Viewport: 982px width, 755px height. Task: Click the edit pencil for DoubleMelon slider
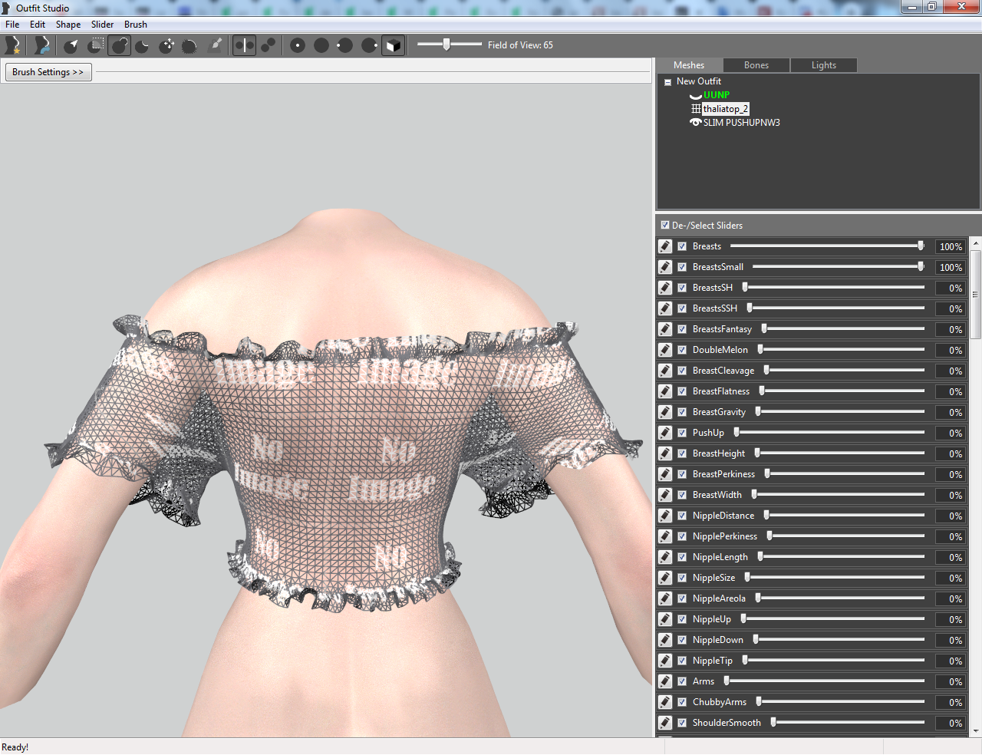[665, 350]
